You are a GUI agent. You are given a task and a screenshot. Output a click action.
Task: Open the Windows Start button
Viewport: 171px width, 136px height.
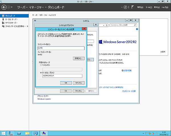tap(4, 133)
